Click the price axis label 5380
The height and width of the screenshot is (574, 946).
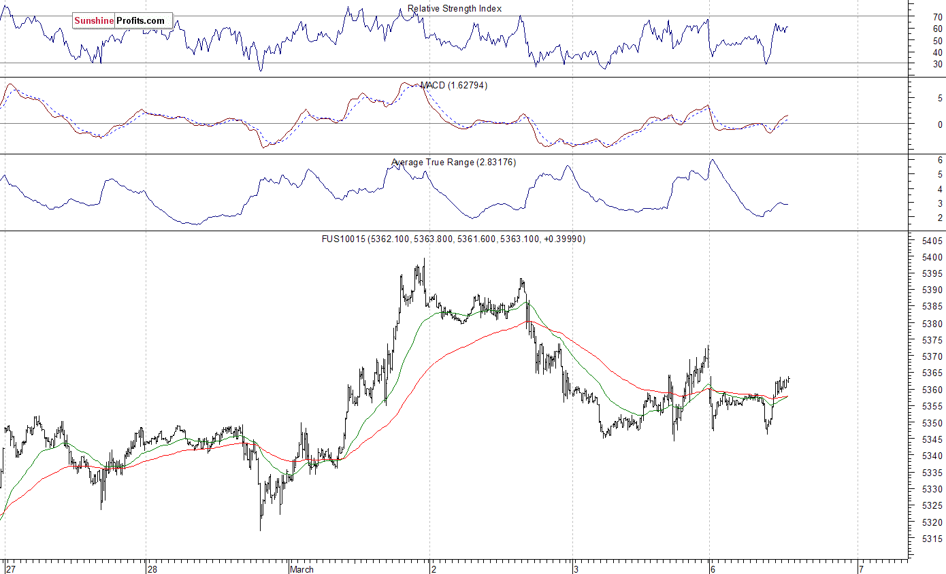click(x=932, y=324)
